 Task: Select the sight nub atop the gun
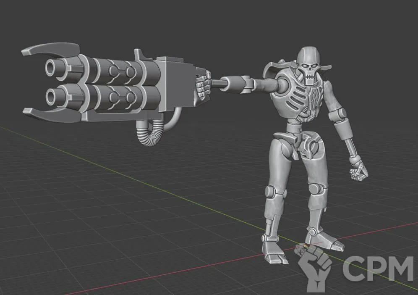138,55
